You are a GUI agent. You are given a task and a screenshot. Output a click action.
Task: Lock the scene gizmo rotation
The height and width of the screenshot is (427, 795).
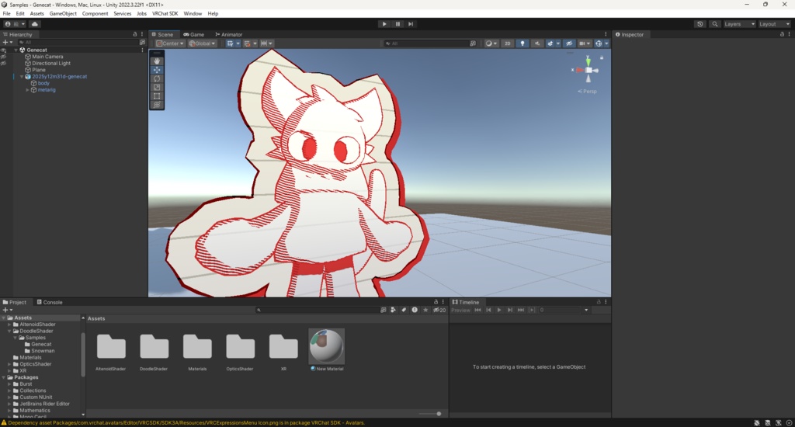click(x=602, y=57)
